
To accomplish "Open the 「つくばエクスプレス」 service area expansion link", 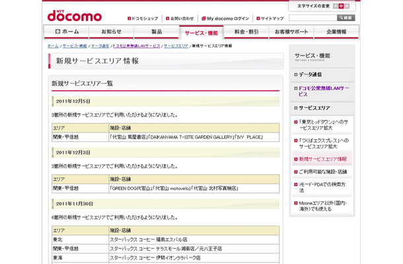I will tap(323, 144).
